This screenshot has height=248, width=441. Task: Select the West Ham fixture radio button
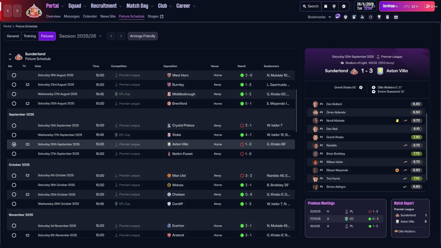pos(14,75)
